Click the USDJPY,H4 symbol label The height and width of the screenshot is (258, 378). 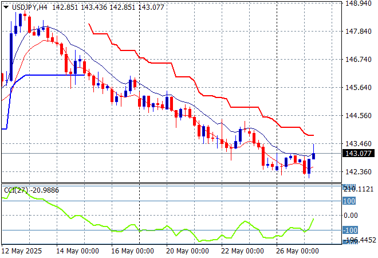click(29, 7)
